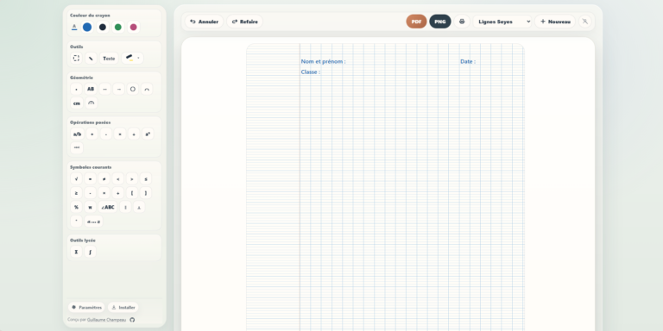663x331 pixels.
Task: Redo with the Refaire button
Action: [245, 22]
